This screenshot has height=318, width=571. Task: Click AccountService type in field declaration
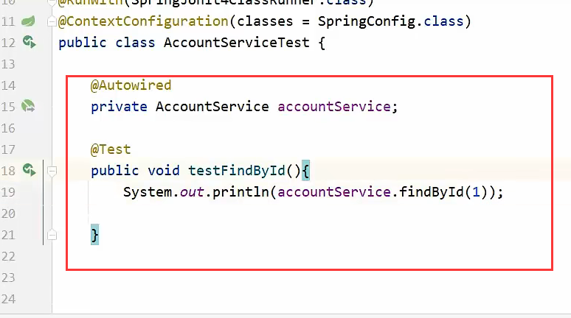point(212,107)
